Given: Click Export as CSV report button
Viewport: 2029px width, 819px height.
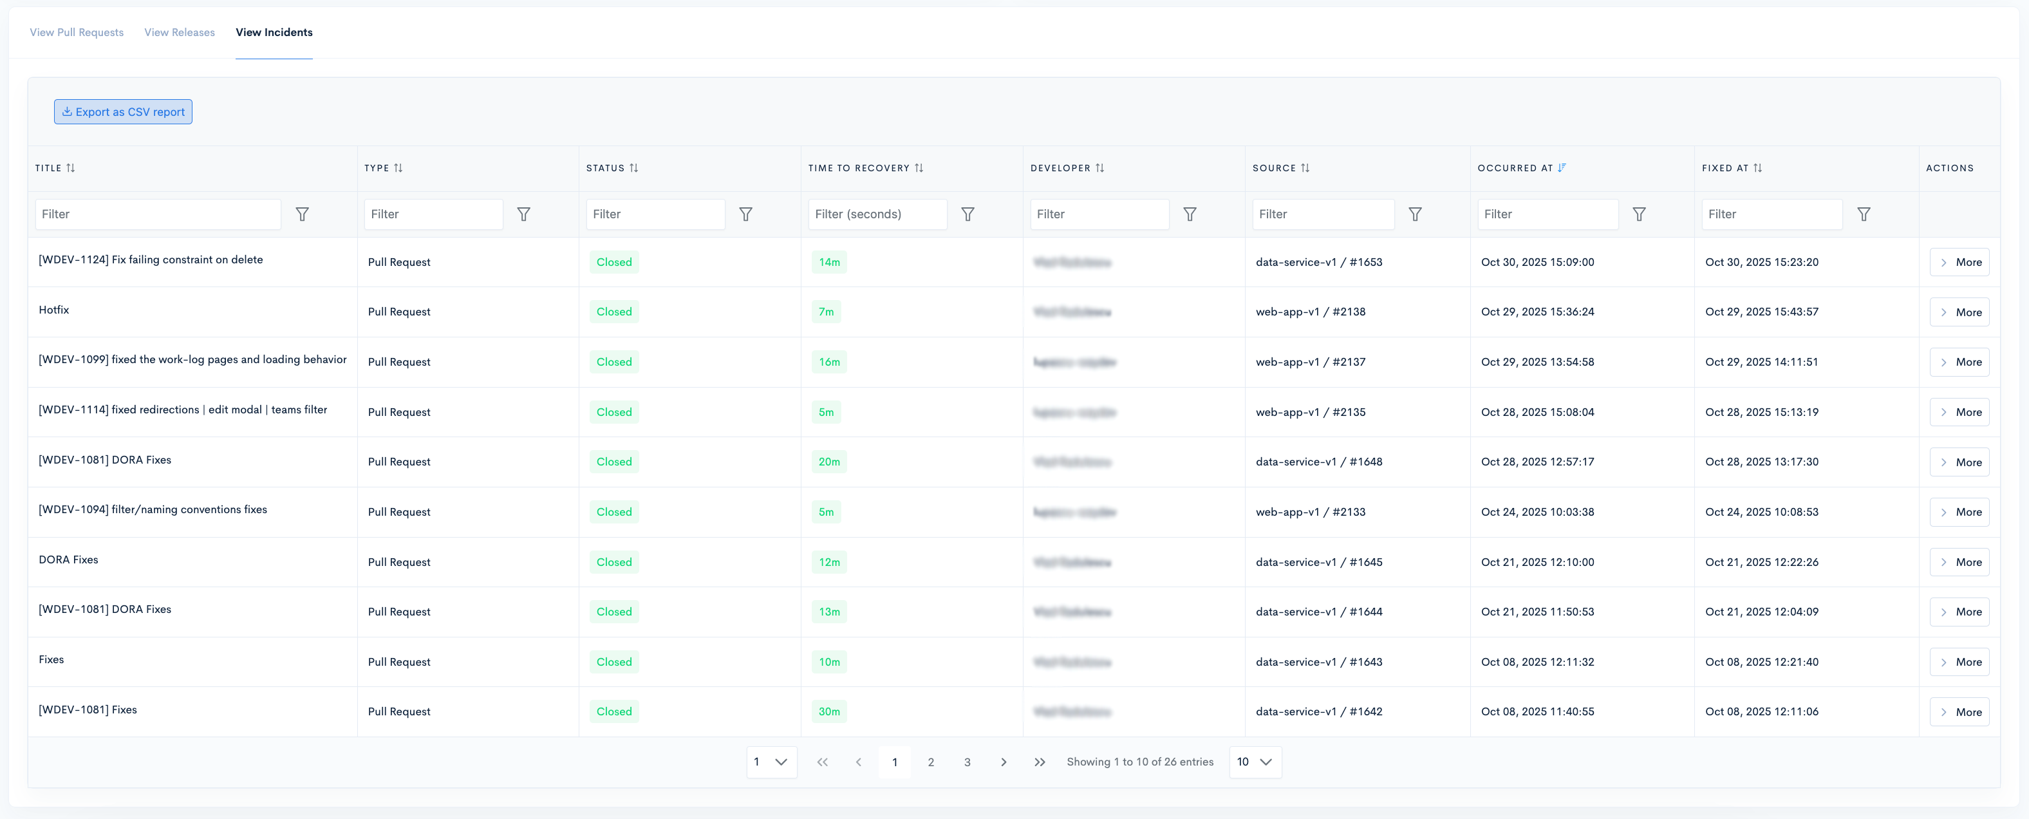Looking at the screenshot, I should 123,112.
